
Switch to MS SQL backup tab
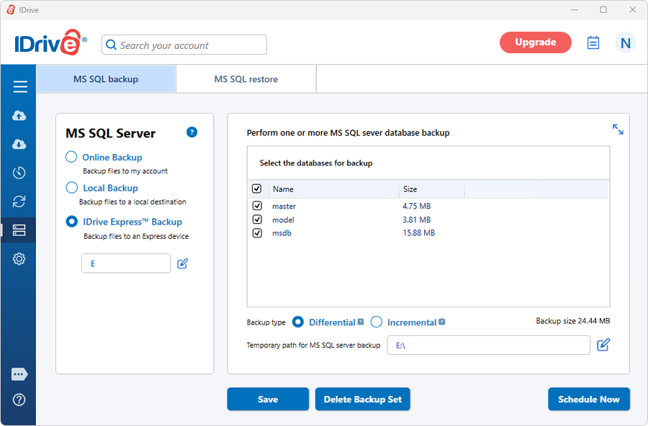point(107,79)
